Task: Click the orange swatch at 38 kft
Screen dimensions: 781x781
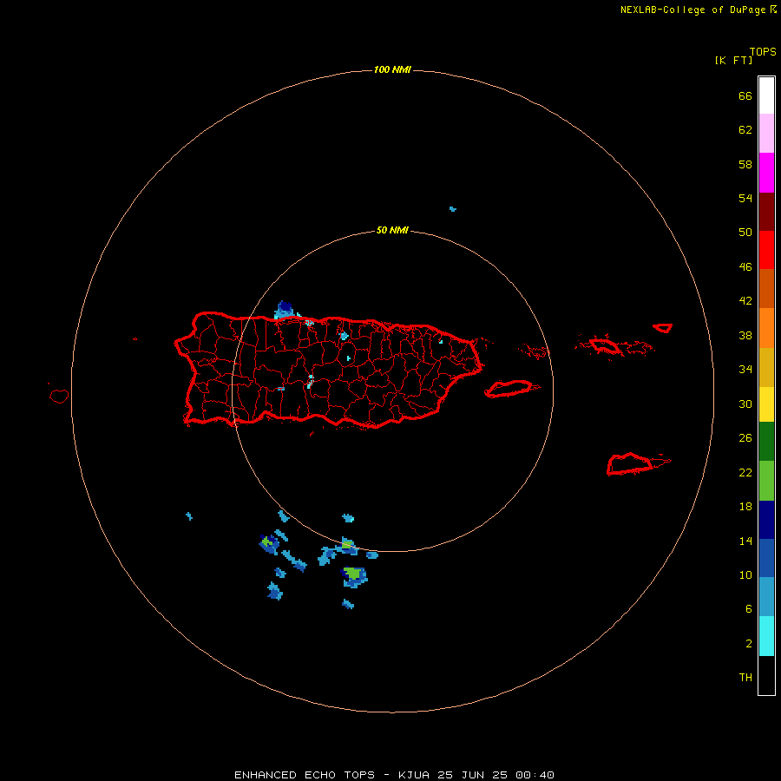Action: [766, 328]
